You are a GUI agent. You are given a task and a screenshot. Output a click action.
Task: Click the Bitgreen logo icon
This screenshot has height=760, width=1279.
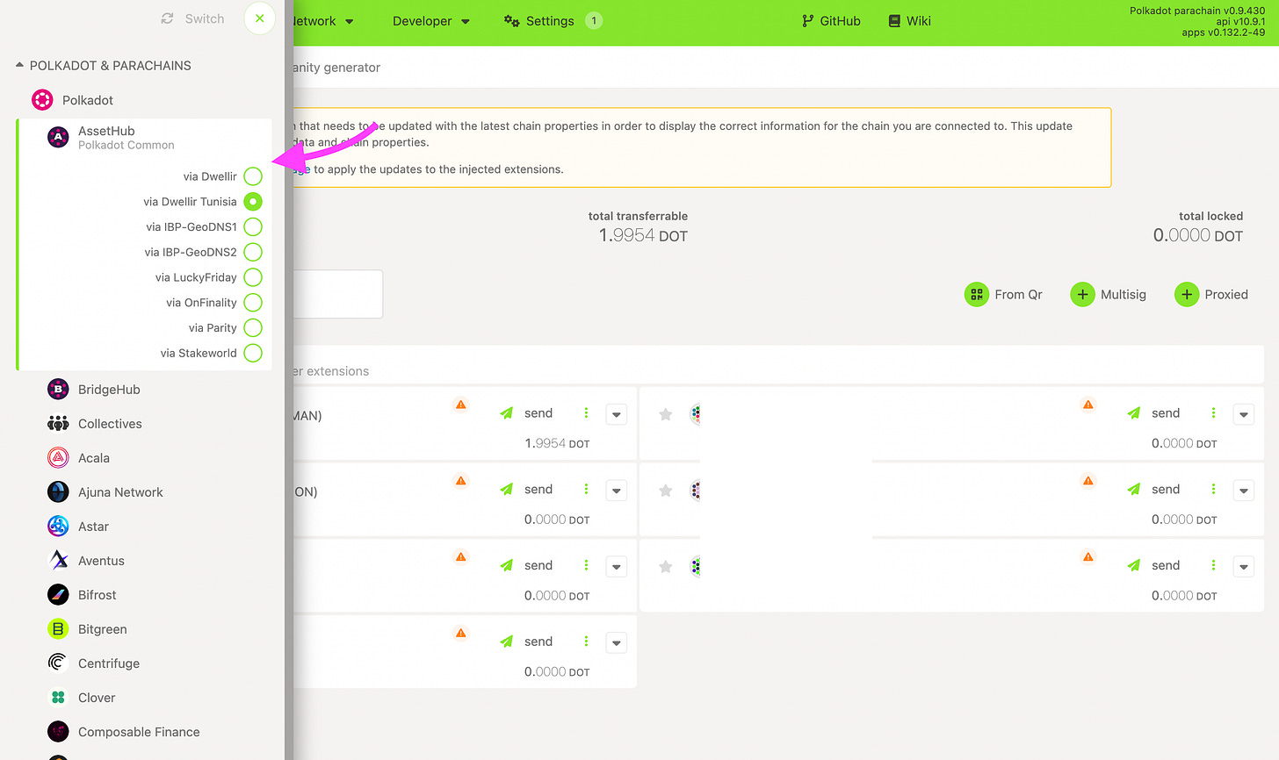pos(58,629)
